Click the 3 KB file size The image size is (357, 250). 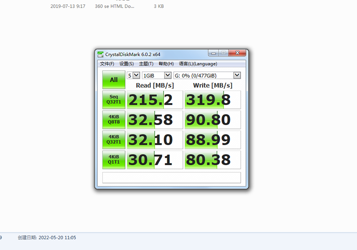click(159, 6)
